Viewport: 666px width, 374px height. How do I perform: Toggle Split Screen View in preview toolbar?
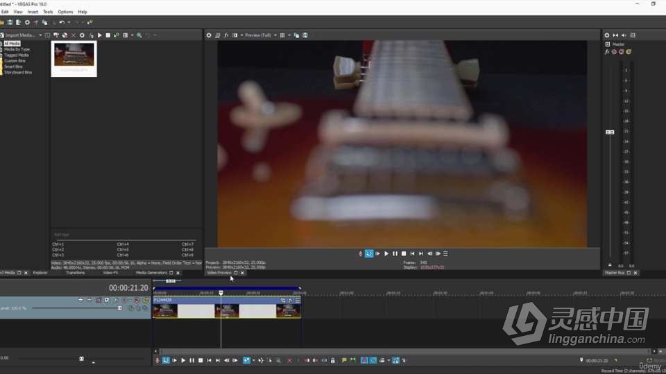(x=235, y=35)
